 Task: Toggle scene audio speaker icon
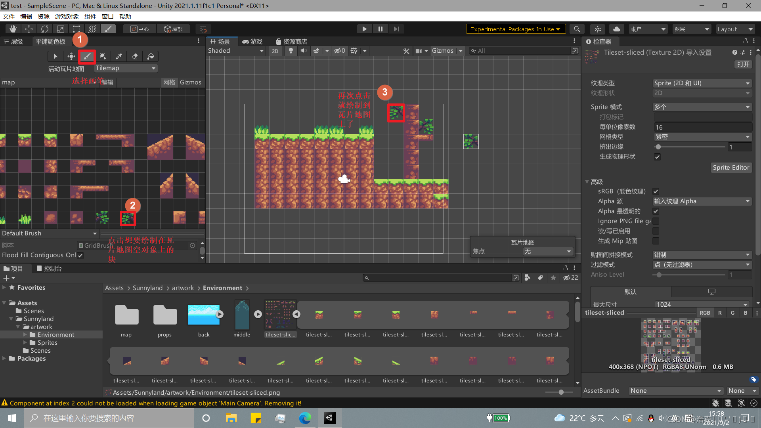pyautogui.click(x=304, y=51)
